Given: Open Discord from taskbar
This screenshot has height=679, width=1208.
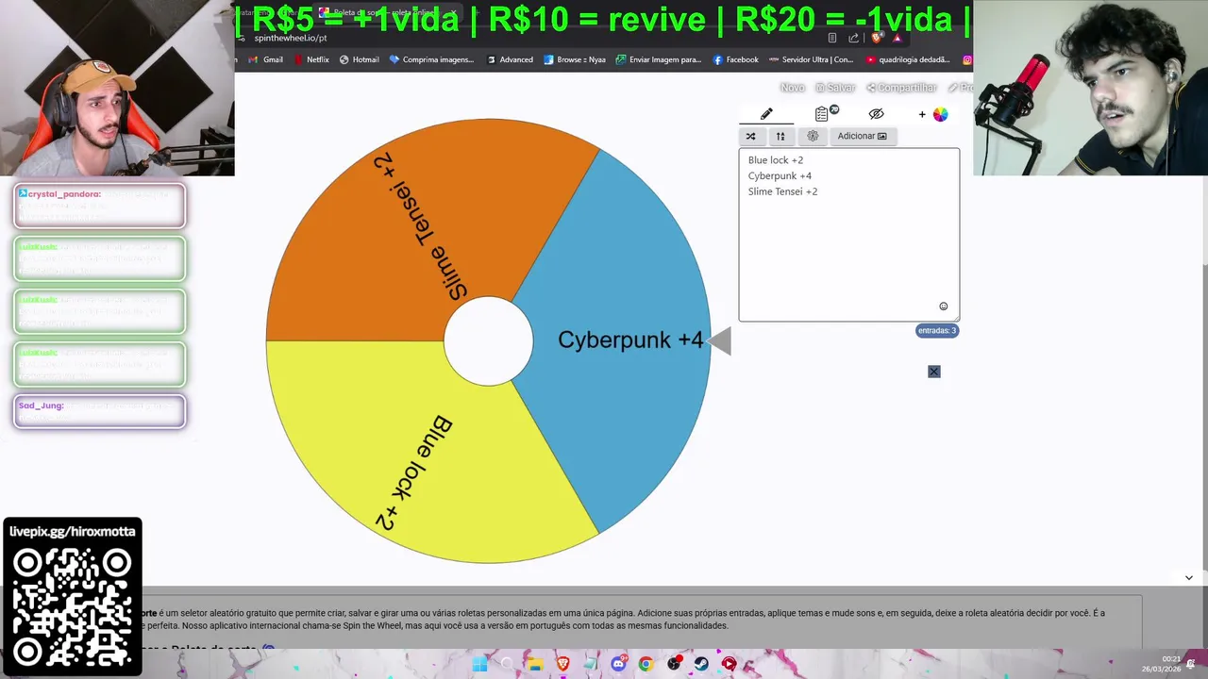Looking at the screenshot, I should 618,664.
